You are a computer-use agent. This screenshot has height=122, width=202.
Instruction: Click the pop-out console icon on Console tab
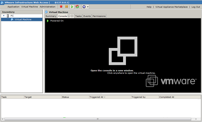pos(69,16)
